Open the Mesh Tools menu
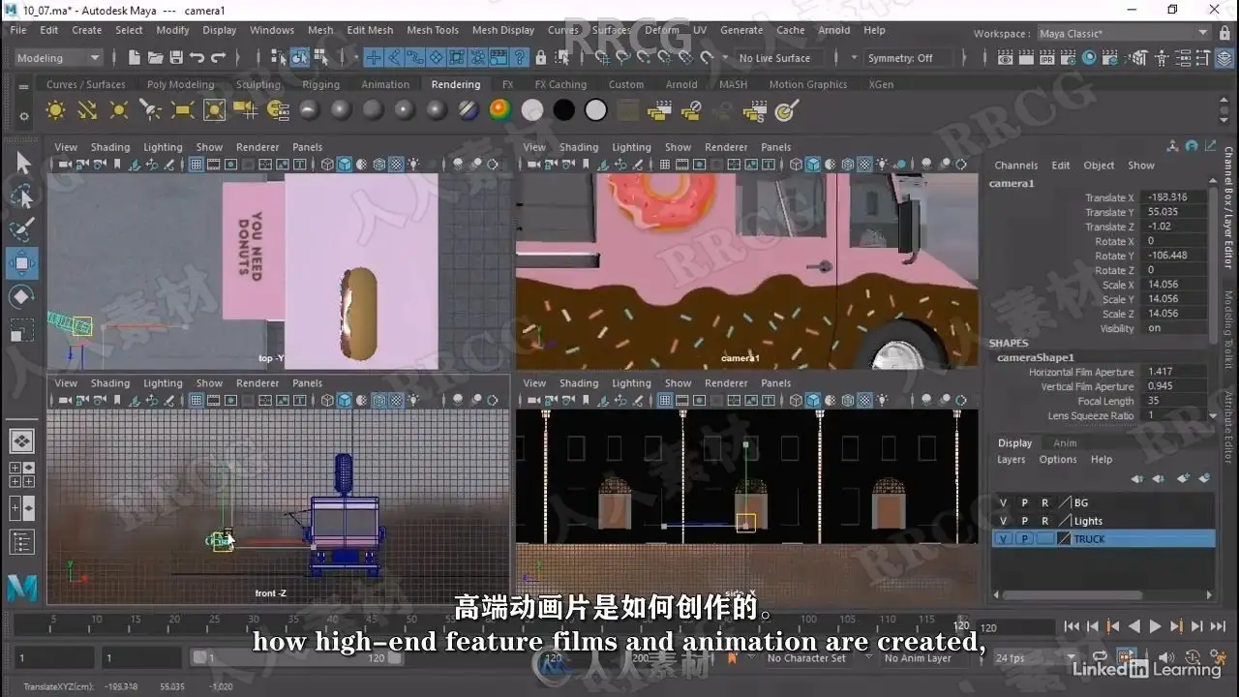The image size is (1239, 697). coord(433,30)
